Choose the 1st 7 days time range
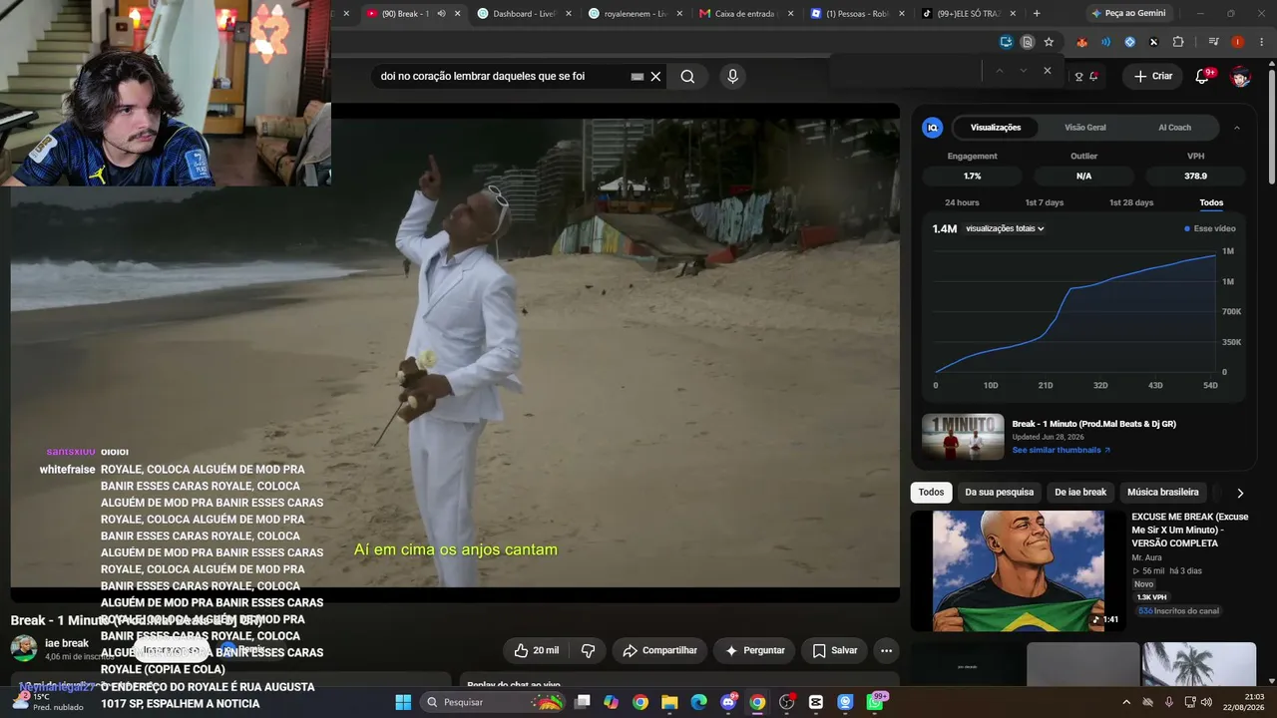 coord(1045,202)
